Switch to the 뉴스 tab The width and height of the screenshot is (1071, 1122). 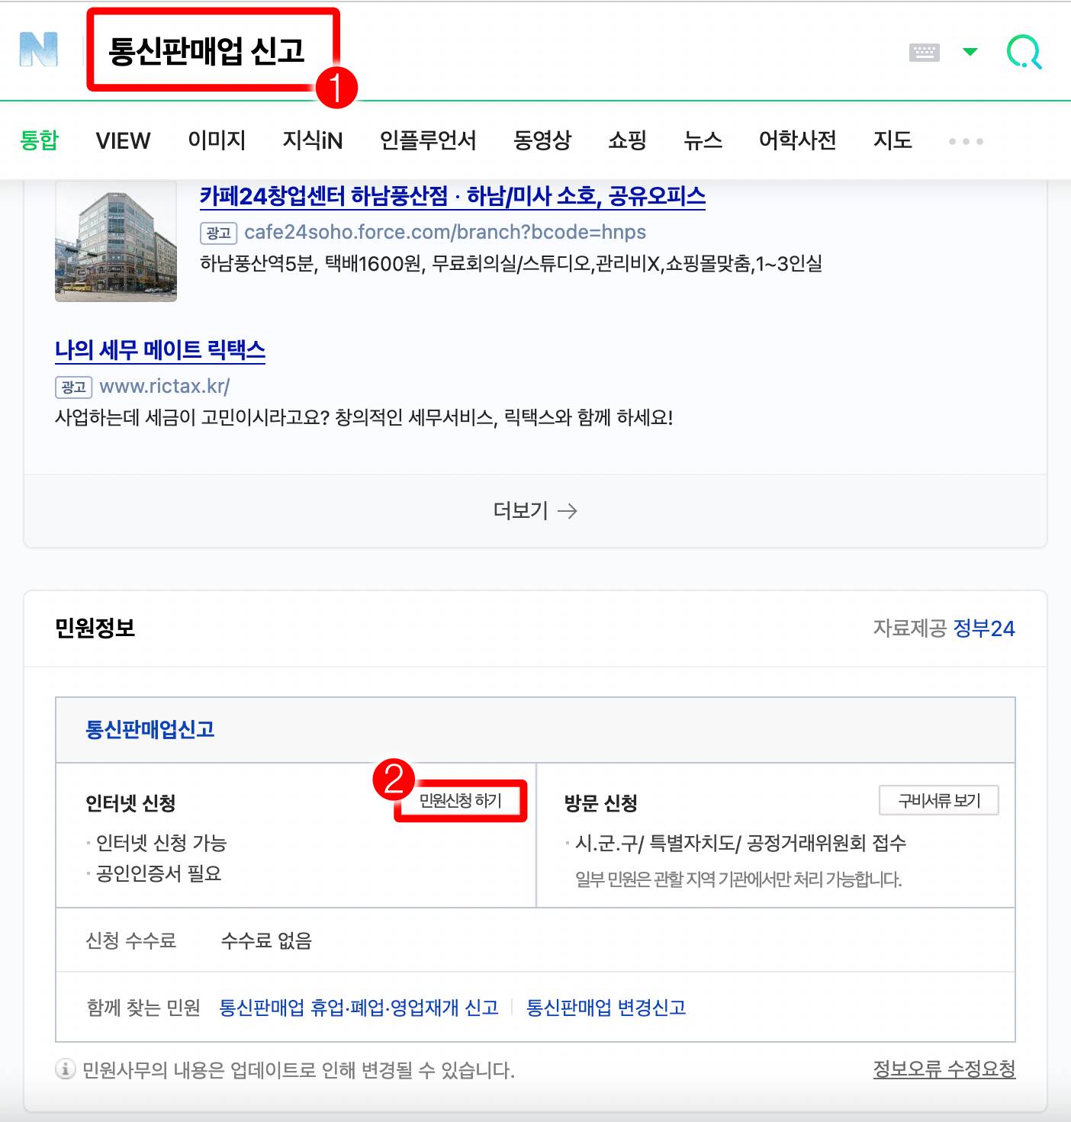[702, 140]
